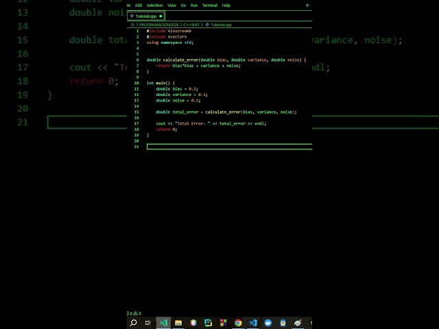The height and width of the screenshot is (329, 439).
Task: Click 'double variance = 0.3;' line
Action: [x=182, y=95]
